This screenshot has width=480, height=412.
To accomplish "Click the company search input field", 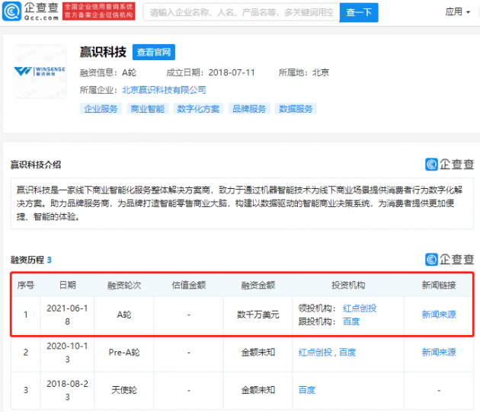I will coord(242,12).
